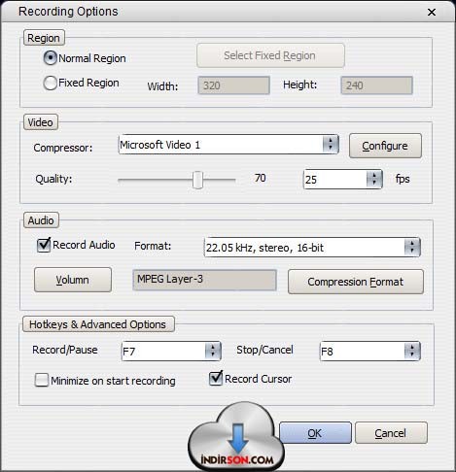Click the Compression Format button
The width and height of the screenshot is (456, 472).
tap(356, 282)
